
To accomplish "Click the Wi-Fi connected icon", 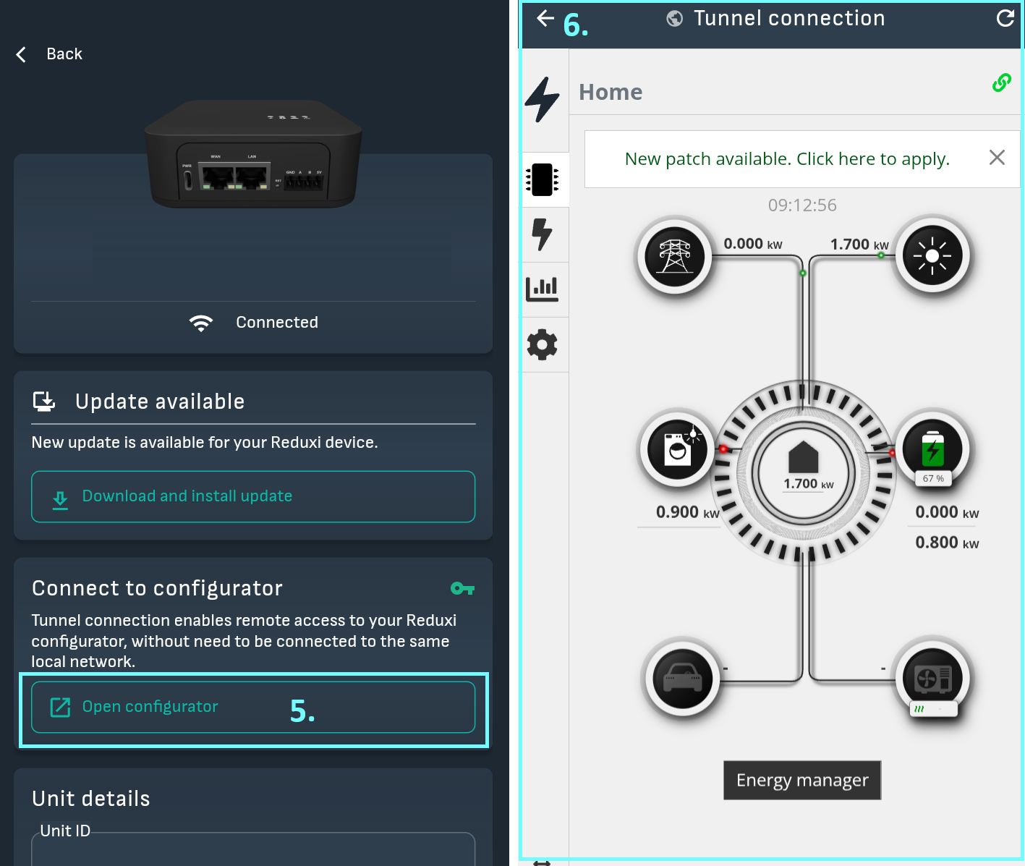I will pos(201,323).
